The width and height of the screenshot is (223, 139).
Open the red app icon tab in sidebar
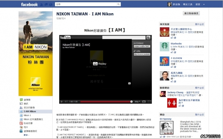pyautogui.click(x=21, y=123)
